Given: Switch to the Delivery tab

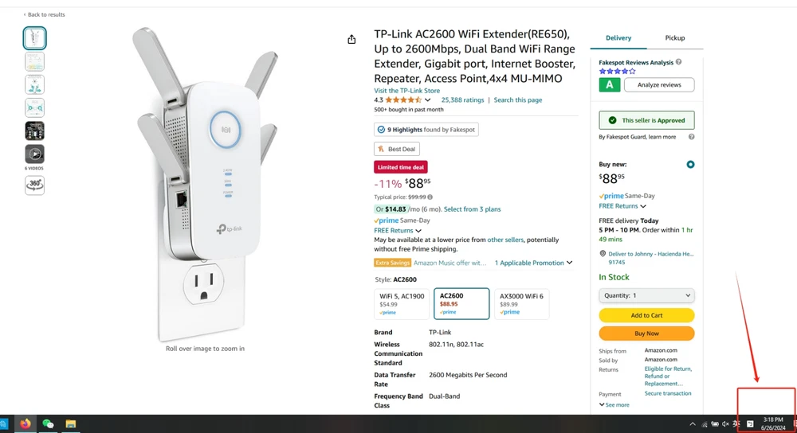Looking at the screenshot, I should [618, 38].
